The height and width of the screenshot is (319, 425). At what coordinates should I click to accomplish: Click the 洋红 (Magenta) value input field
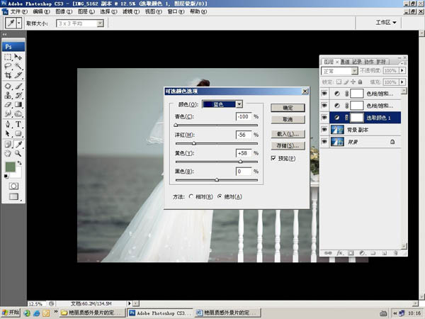tap(244, 134)
